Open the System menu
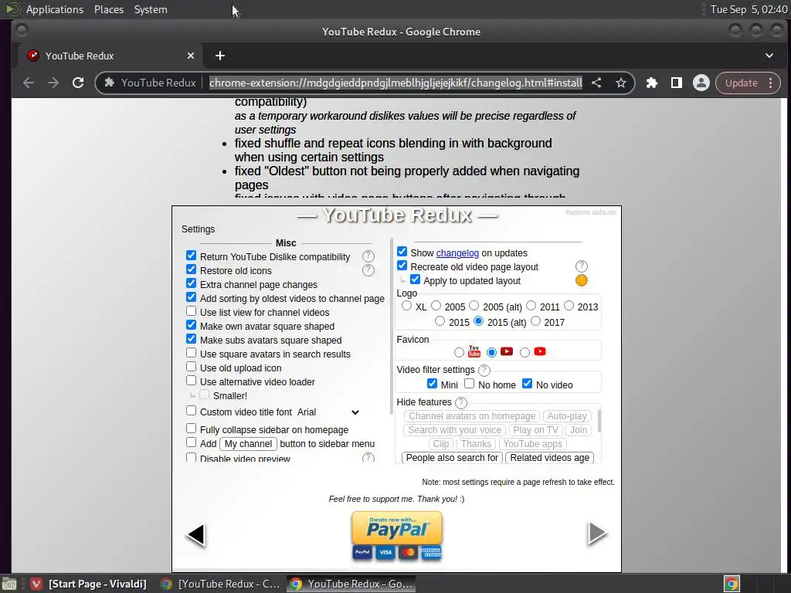 tap(151, 9)
